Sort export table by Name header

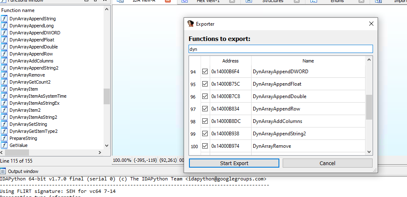308,61
